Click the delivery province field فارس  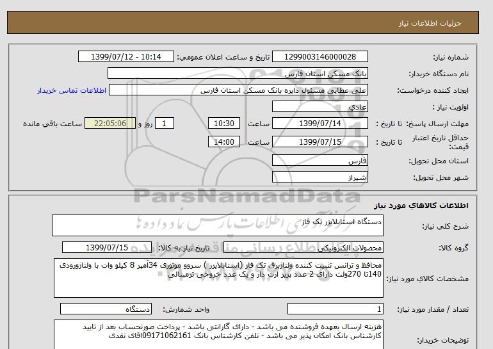319,161
